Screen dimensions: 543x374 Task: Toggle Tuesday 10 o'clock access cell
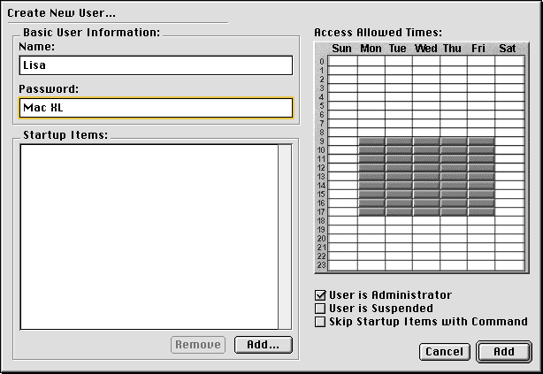[399, 150]
